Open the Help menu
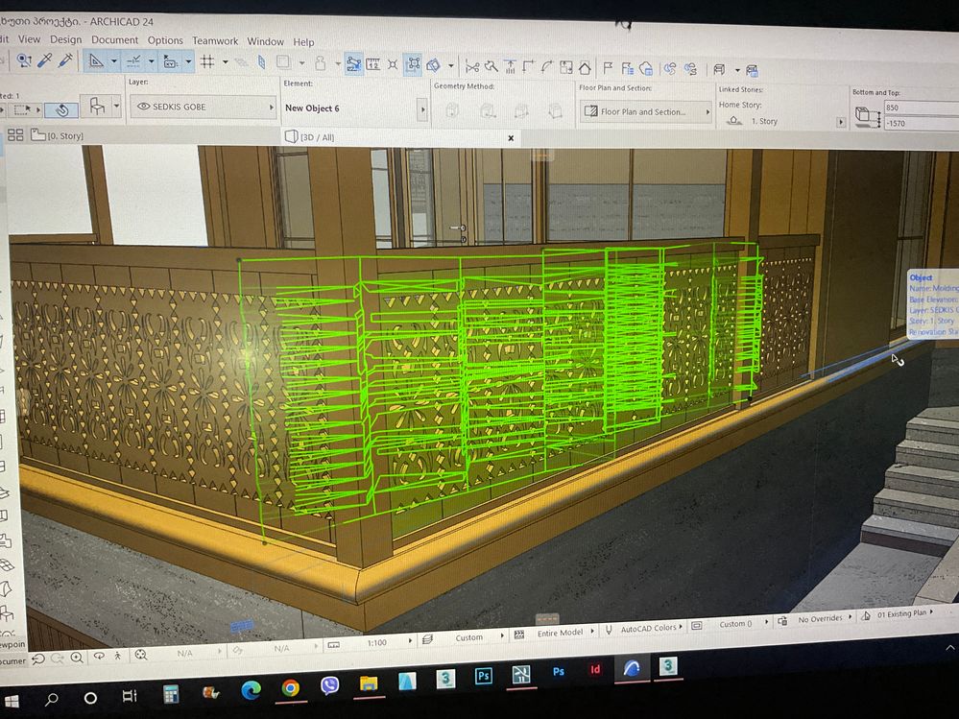This screenshot has width=959, height=719. (303, 42)
